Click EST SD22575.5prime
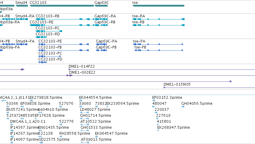Image resolution: width=255 pixels, height=144 pixels. [x=54, y=140]
